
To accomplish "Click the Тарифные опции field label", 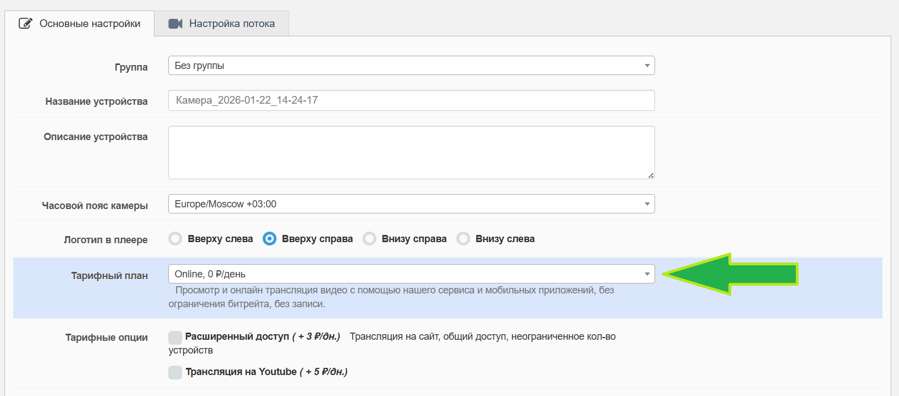I will (x=107, y=338).
